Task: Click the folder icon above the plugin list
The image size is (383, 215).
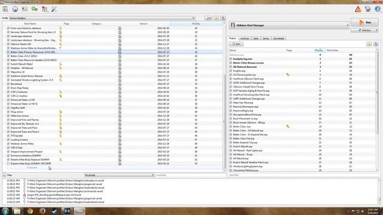Action: pos(369,44)
